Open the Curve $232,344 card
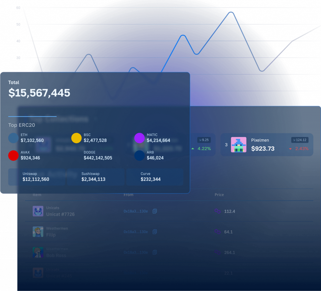Image resolution: width=321 pixels, height=291 pixels. tap(155, 177)
